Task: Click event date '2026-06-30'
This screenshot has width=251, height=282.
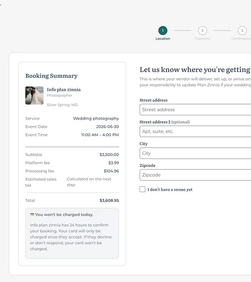Action: (x=107, y=127)
